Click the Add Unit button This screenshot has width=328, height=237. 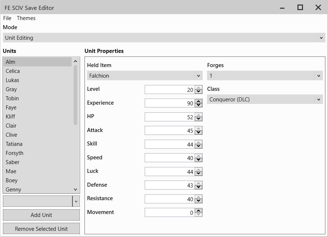41,215
